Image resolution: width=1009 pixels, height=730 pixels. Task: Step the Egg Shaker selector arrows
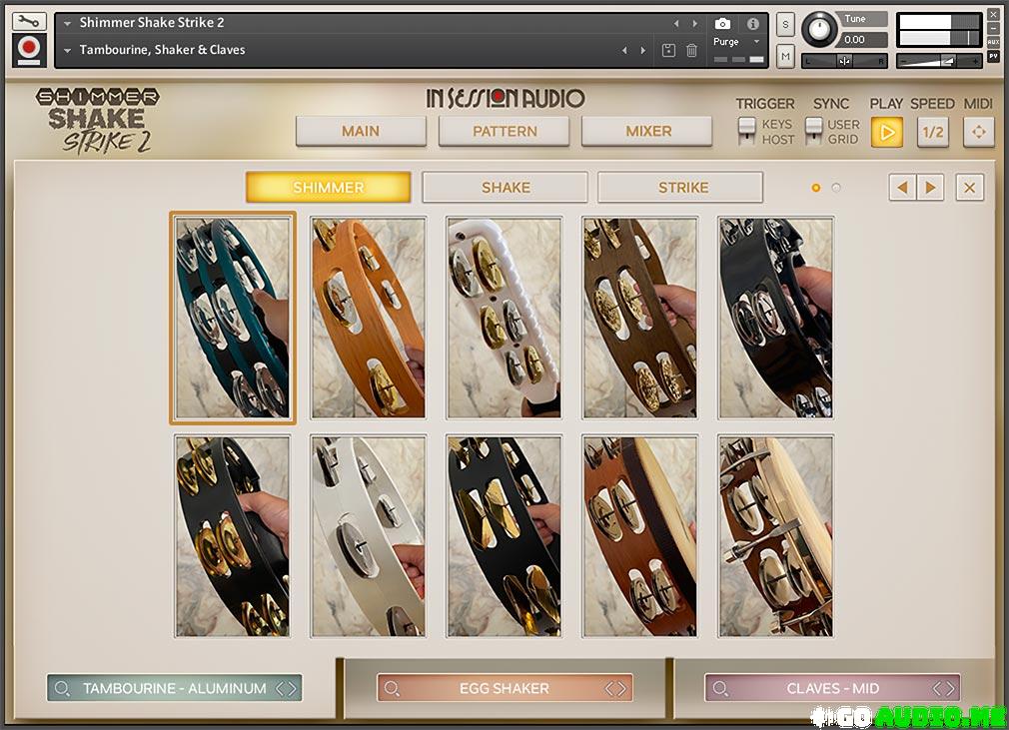615,688
